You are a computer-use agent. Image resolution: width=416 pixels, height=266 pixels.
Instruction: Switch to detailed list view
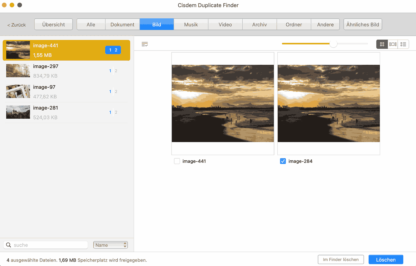tap(403, 44)
